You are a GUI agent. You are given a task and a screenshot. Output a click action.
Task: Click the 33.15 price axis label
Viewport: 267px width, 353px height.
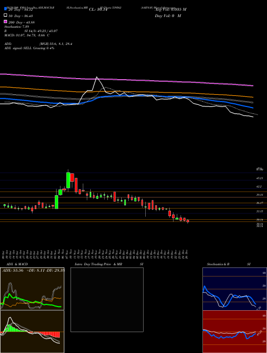tap(260, 211)
